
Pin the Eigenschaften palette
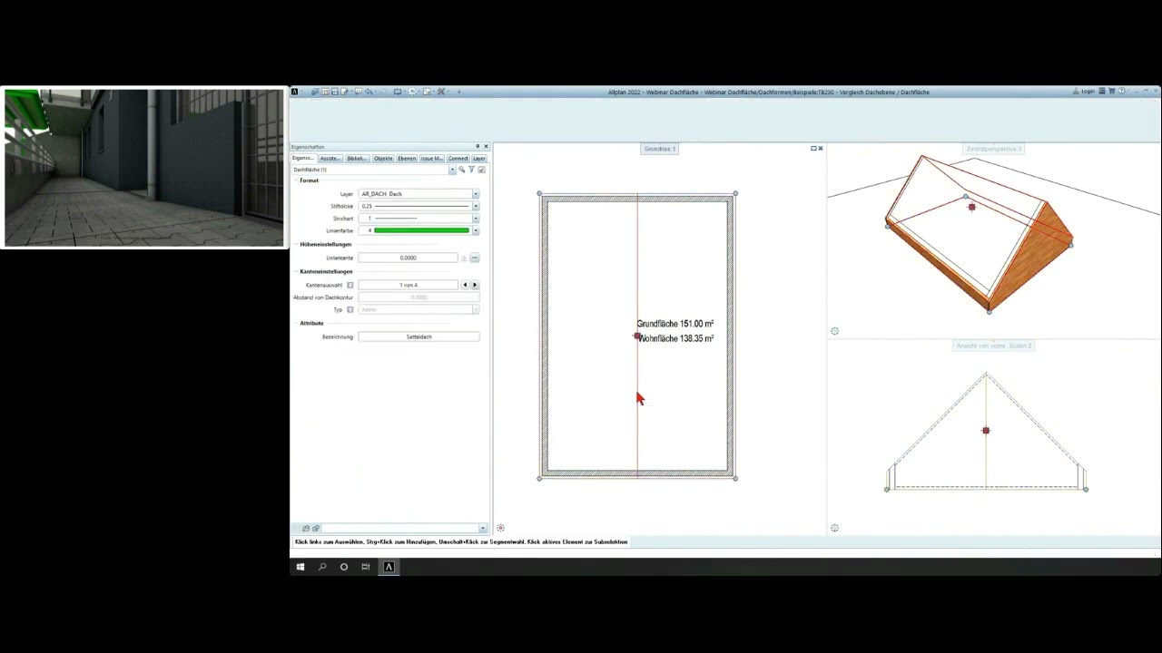click(x=478, y=146)
